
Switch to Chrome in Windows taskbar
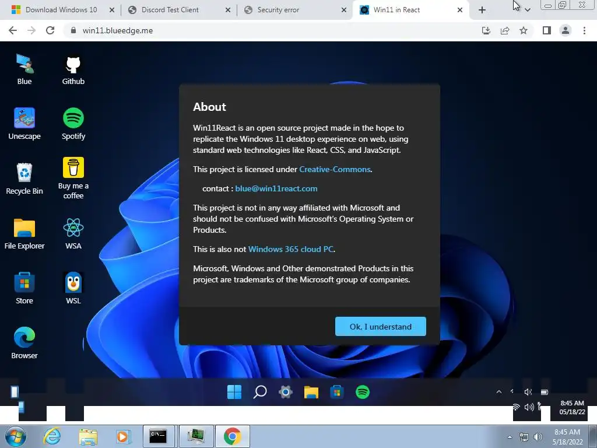[232, 436]
